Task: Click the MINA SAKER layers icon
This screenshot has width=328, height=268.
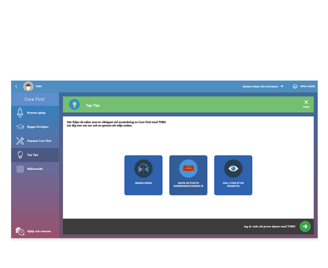Action: 295,86
